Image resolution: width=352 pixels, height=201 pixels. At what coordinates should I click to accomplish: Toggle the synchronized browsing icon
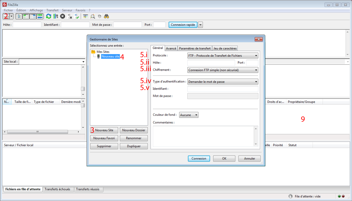(99, 16)
